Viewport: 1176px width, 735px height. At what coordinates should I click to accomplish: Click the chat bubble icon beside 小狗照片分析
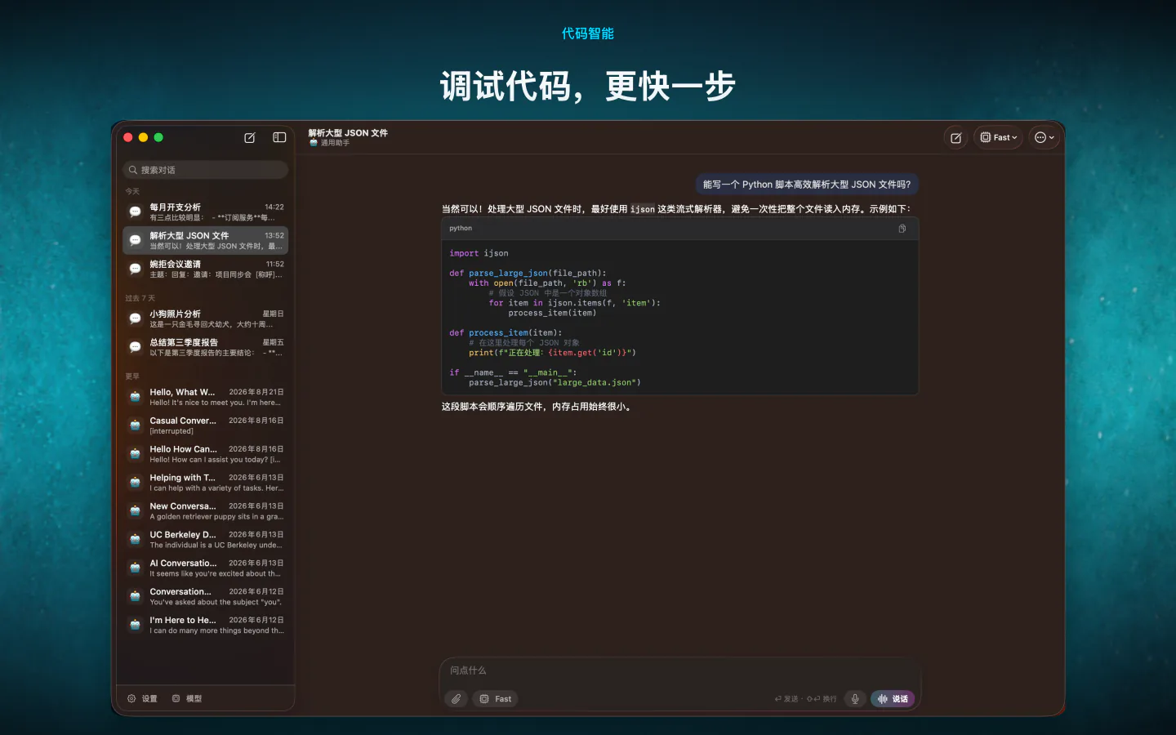tap(136, 319)
